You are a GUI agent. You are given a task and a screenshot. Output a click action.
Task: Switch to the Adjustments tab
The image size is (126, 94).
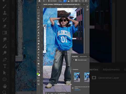tap(83, 56)
